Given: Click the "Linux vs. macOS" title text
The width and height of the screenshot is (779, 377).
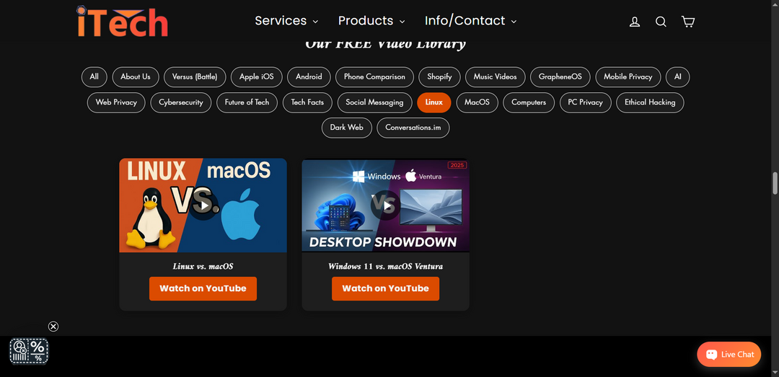Looking at the screenshot, I should [x=203, y=266].
